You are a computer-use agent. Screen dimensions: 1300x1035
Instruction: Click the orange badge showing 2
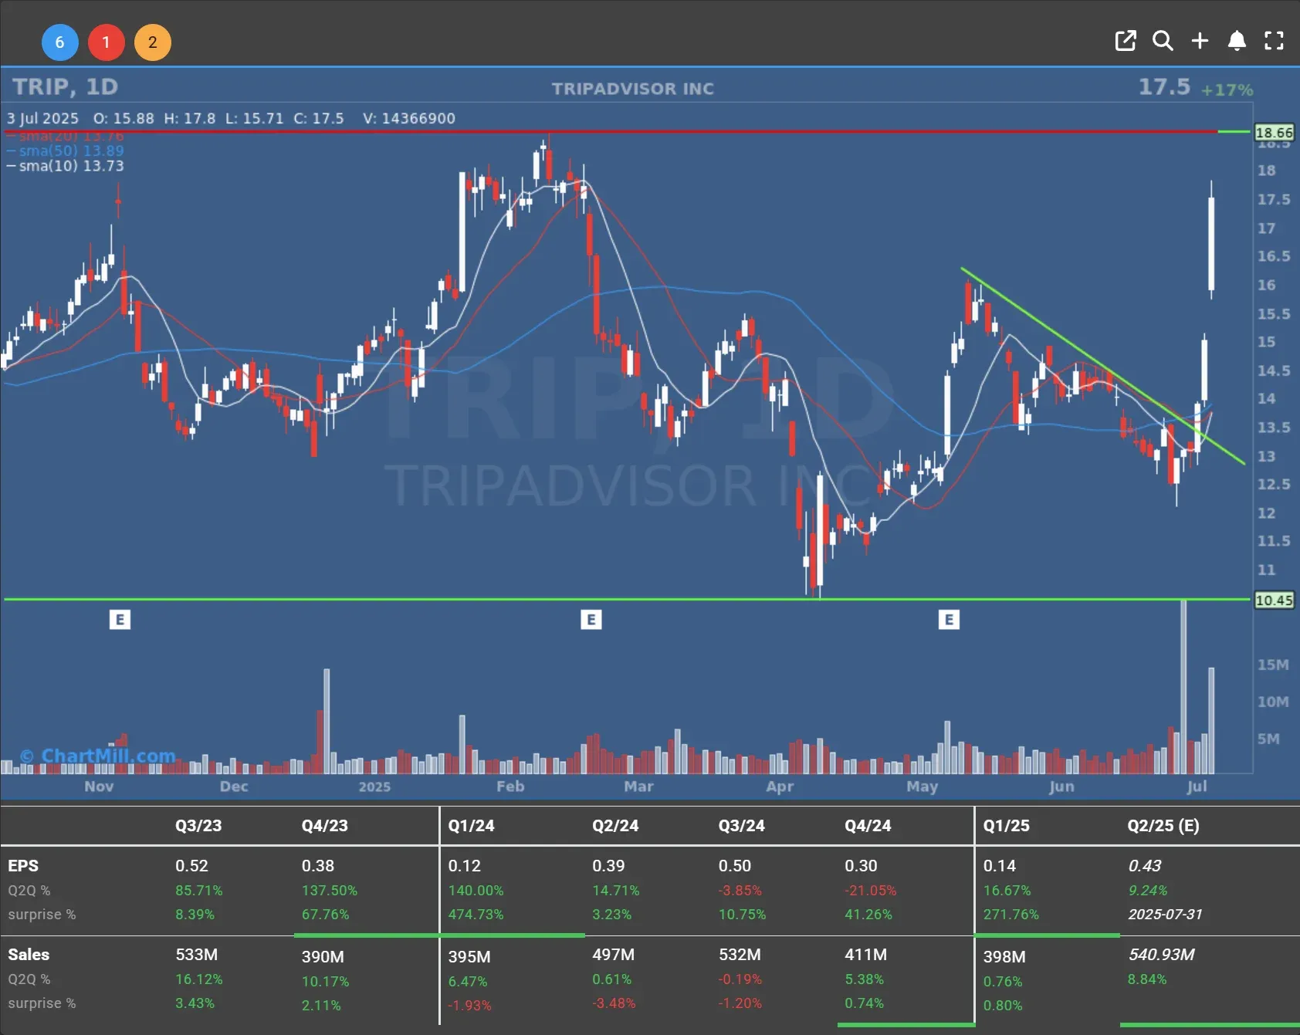(x=152, y=42)
